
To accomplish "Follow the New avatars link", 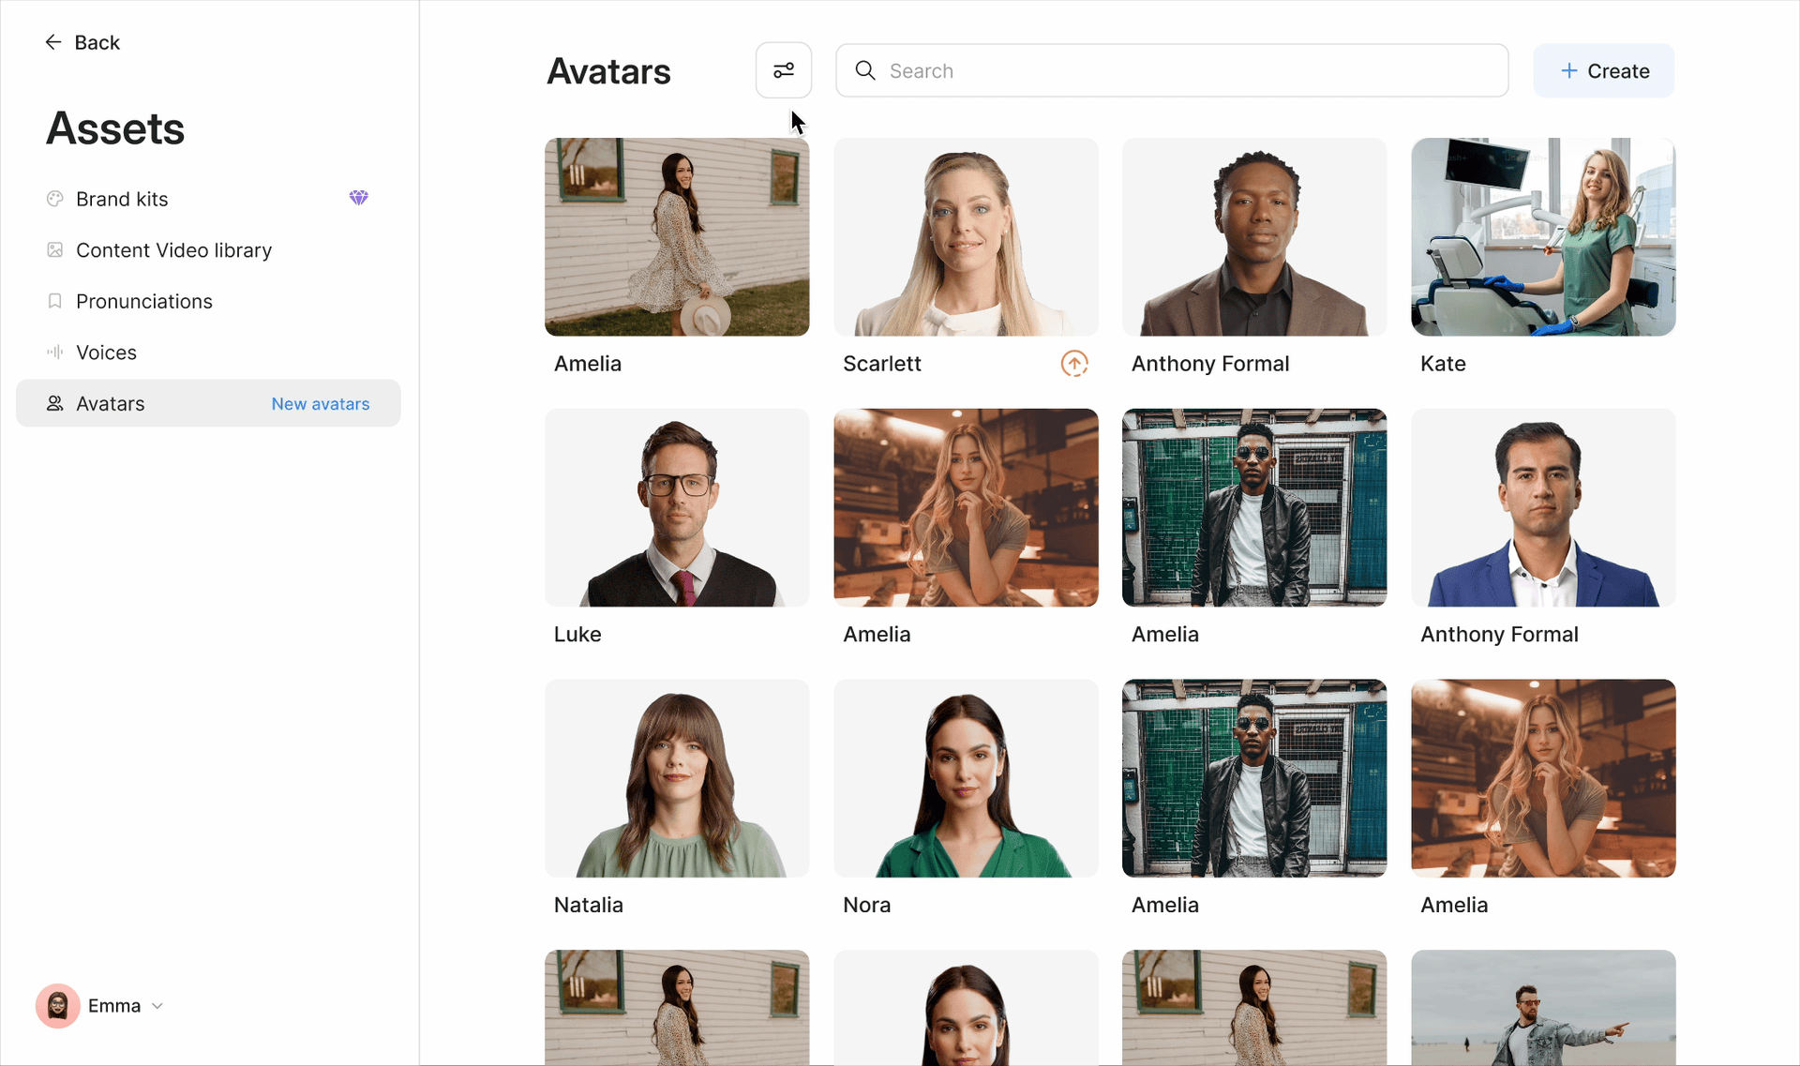I will coord(320,404).
